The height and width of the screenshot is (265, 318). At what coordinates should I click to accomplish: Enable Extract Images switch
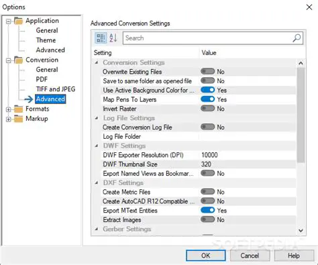(207, 219)
